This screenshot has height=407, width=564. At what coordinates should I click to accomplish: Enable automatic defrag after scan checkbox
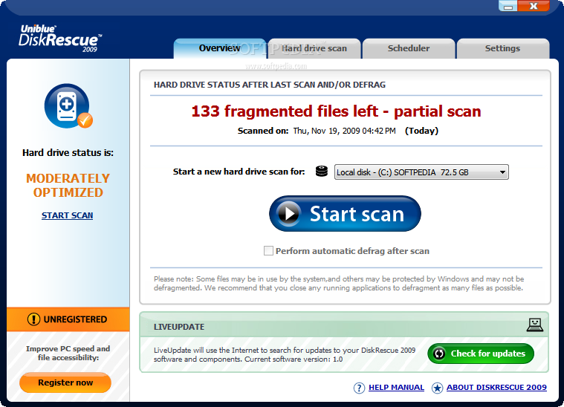[268, 250]
